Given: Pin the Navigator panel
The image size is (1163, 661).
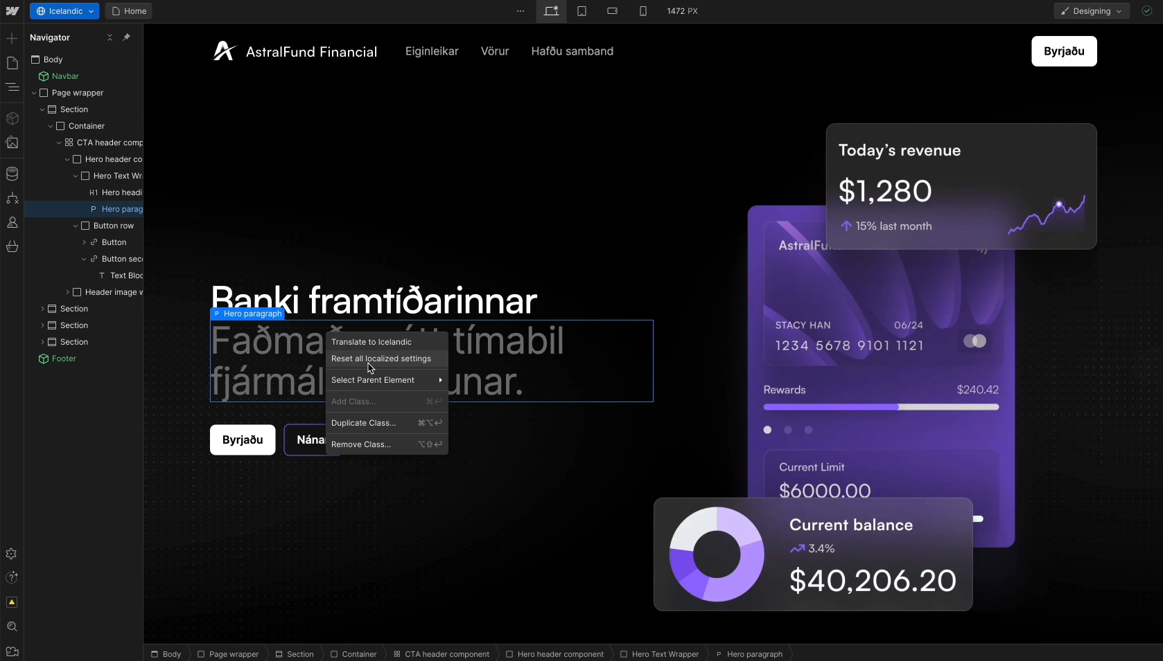Looking at the screenshot, I should click(126, 37).
